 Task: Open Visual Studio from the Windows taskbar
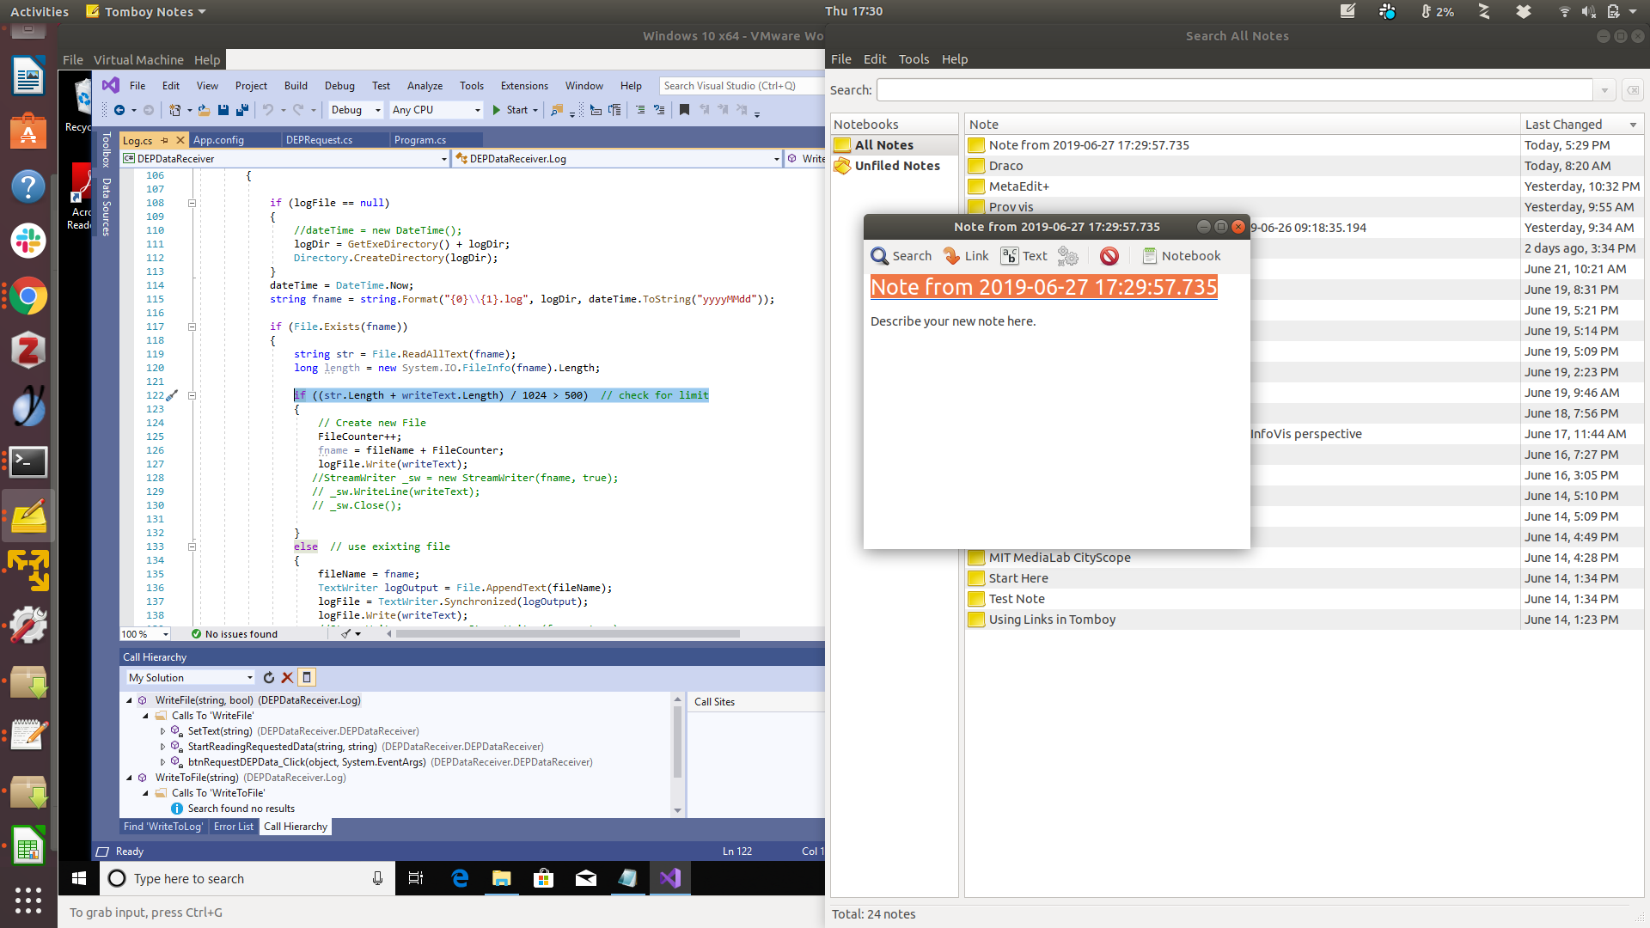click(670, 878)
